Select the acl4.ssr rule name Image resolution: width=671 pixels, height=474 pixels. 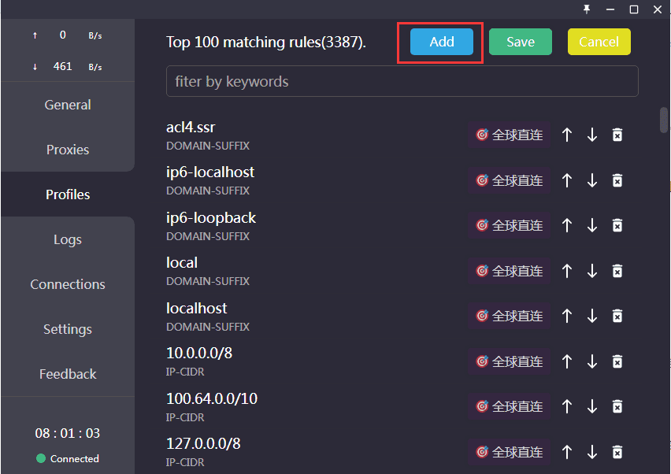point(191,127)
